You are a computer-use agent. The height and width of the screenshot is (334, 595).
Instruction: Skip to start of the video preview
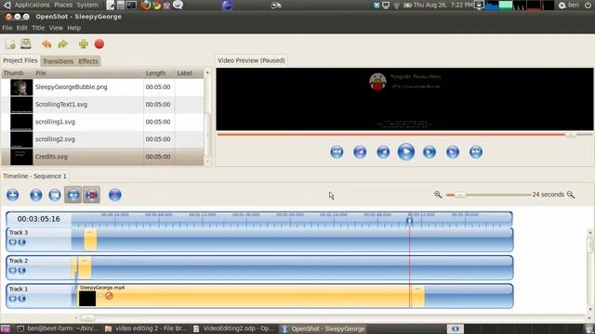337,152
